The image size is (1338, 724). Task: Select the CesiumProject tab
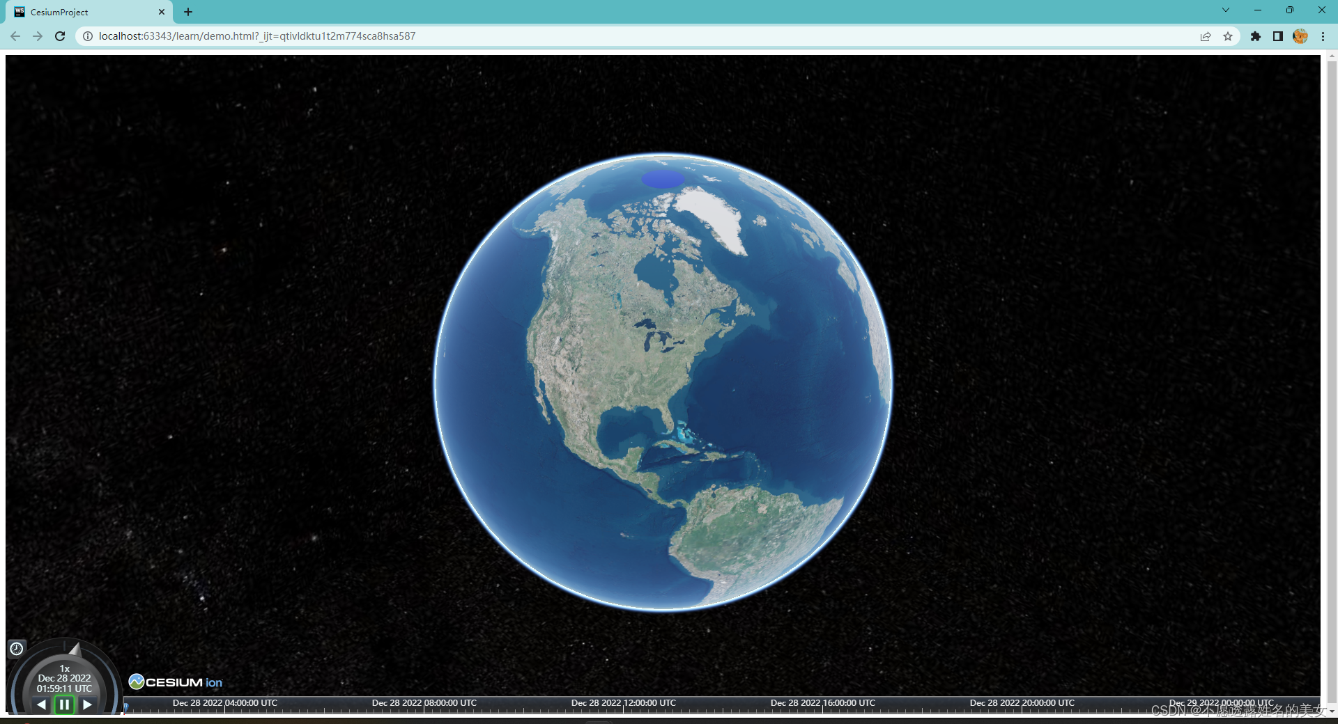tap(91, 12)
